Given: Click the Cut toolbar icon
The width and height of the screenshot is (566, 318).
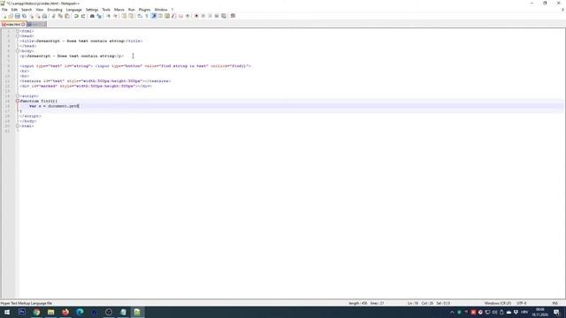Looking at the screenshot, I should point(53,16).
